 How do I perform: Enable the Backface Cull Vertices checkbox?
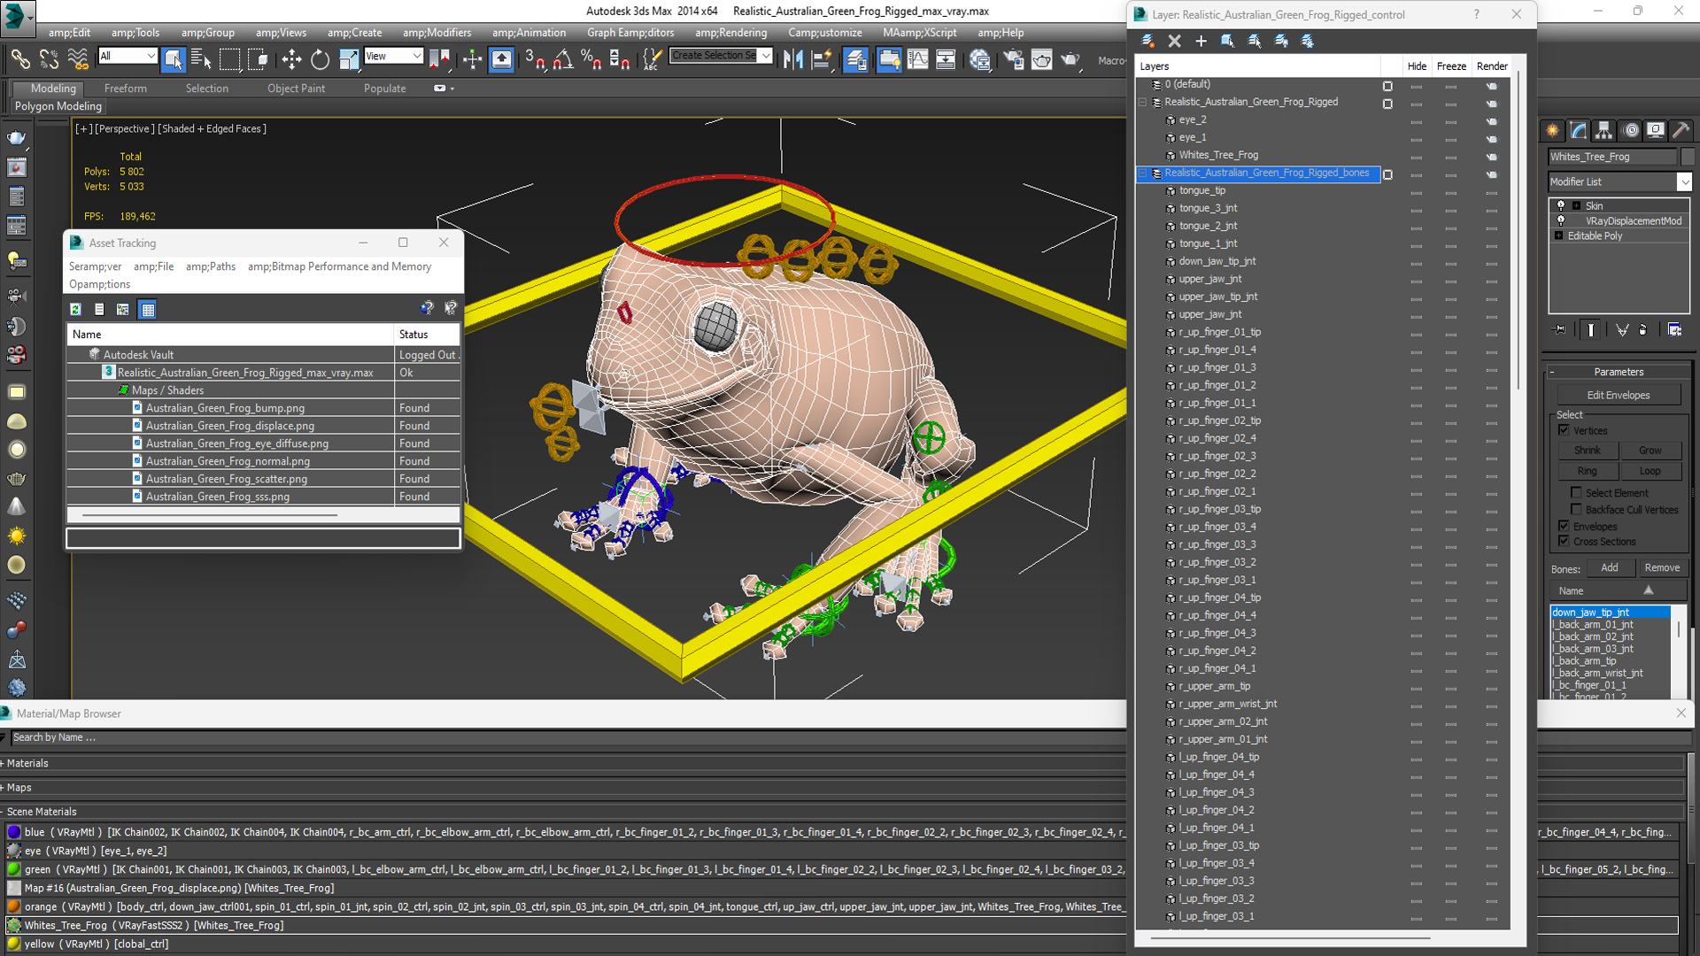[1576, 509]
